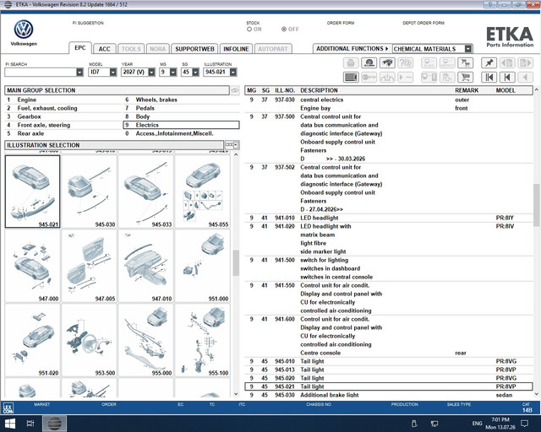Open the INFOLINE tab
The height and width of the screenshot is (432, 541).
point(236,49)
